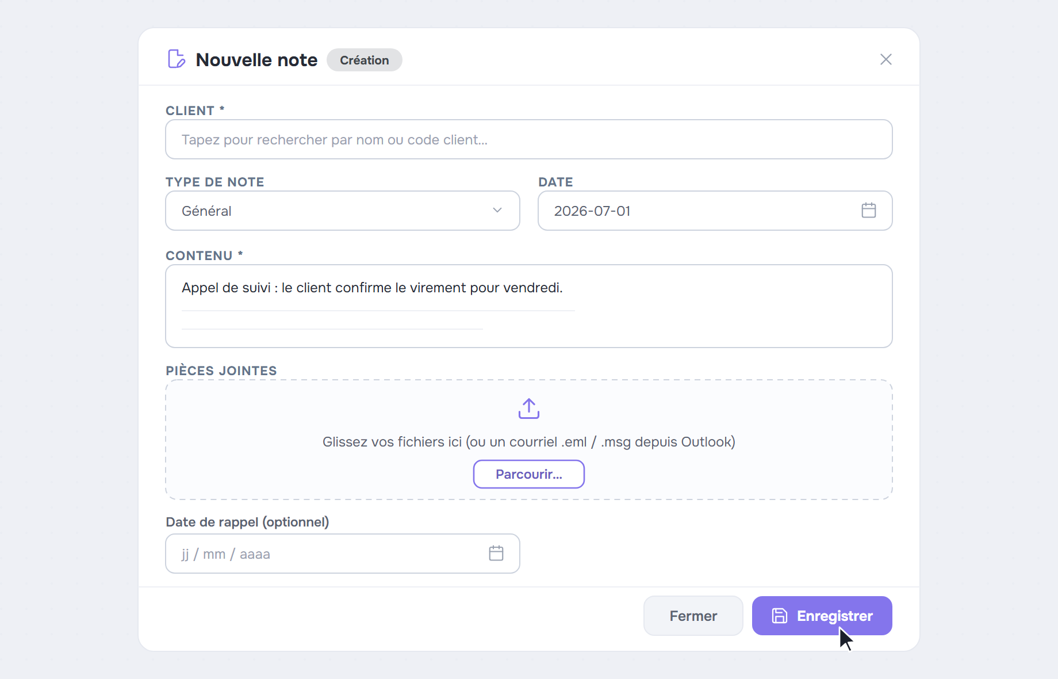
Task: Click the Glissez vos fichiers ici text
Action: (528, 442)
